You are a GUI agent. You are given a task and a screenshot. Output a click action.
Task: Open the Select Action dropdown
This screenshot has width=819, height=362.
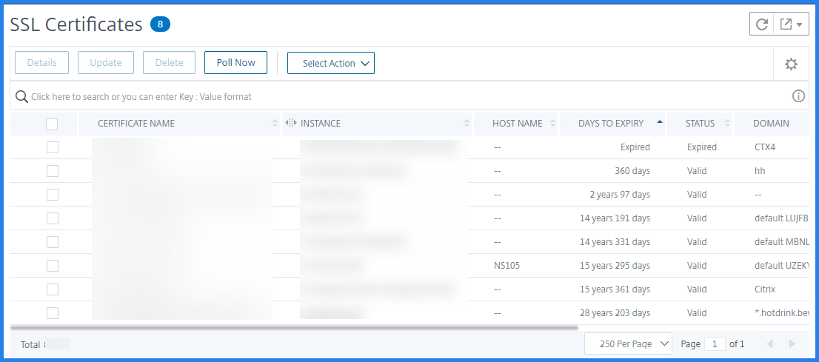(x=330, y=63)
